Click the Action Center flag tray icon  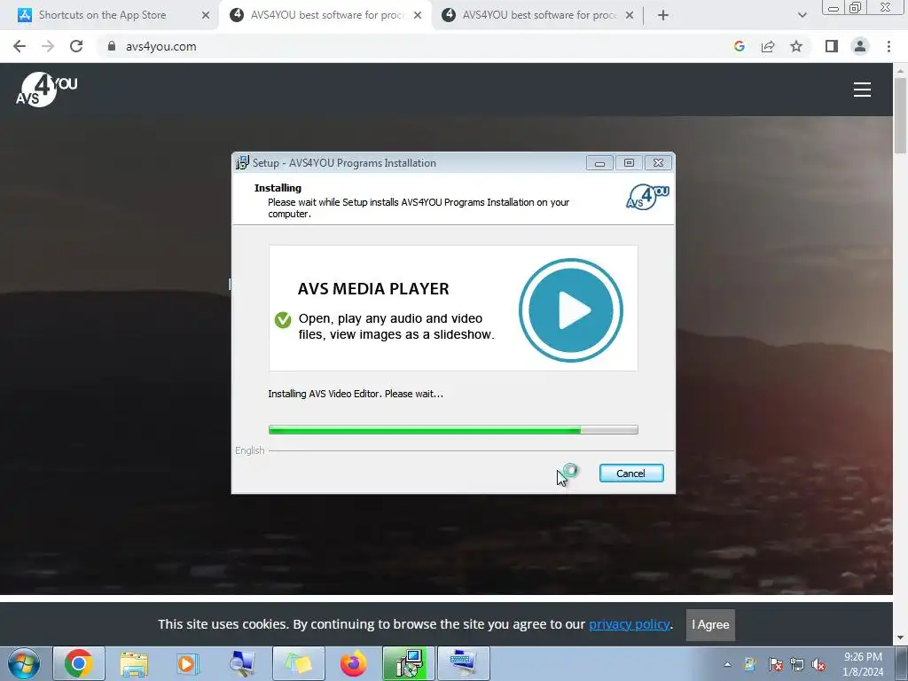pos(775,664)
